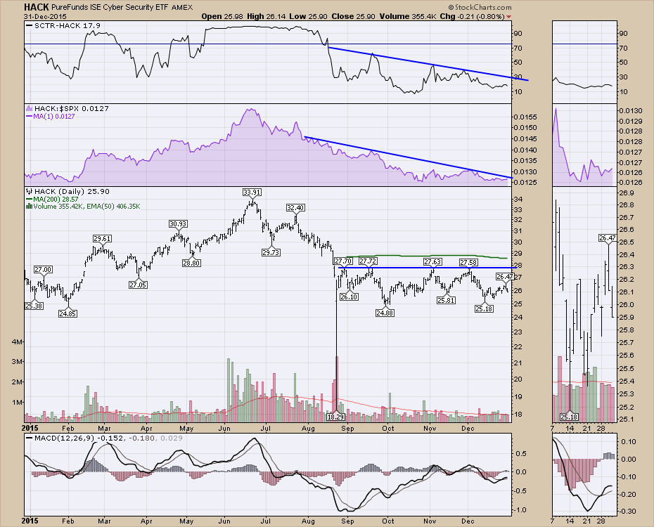Click the StockCharts.com watermark link
Screen dimensions: 654x527
(480, 7)
